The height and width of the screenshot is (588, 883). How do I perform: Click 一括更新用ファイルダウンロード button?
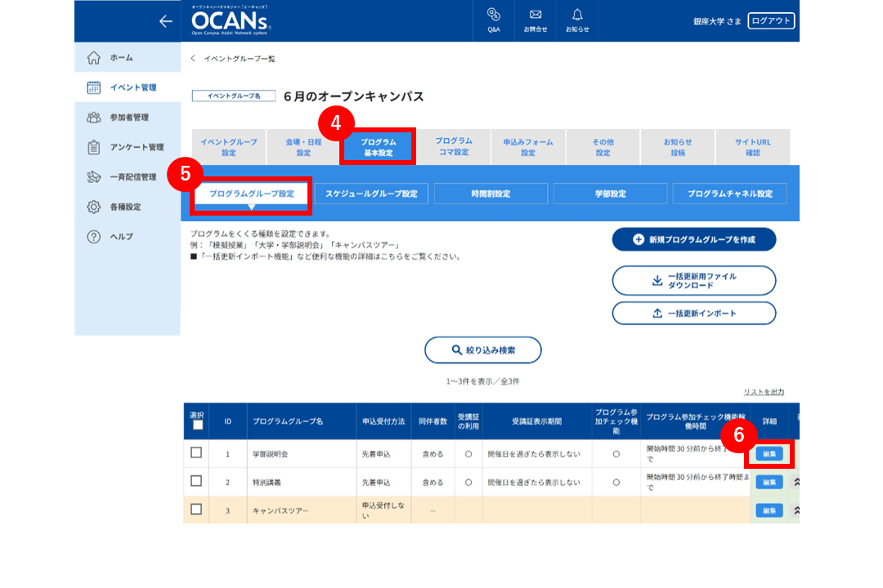click(x=694, y=280)
